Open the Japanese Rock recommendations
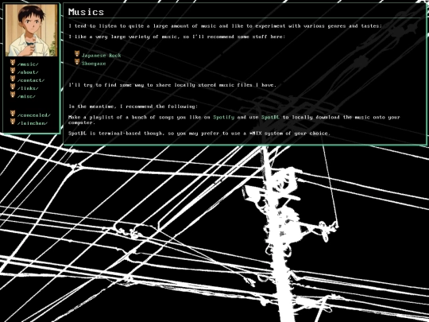This screenshot has height=322, width=429. (x=101, y=56)
